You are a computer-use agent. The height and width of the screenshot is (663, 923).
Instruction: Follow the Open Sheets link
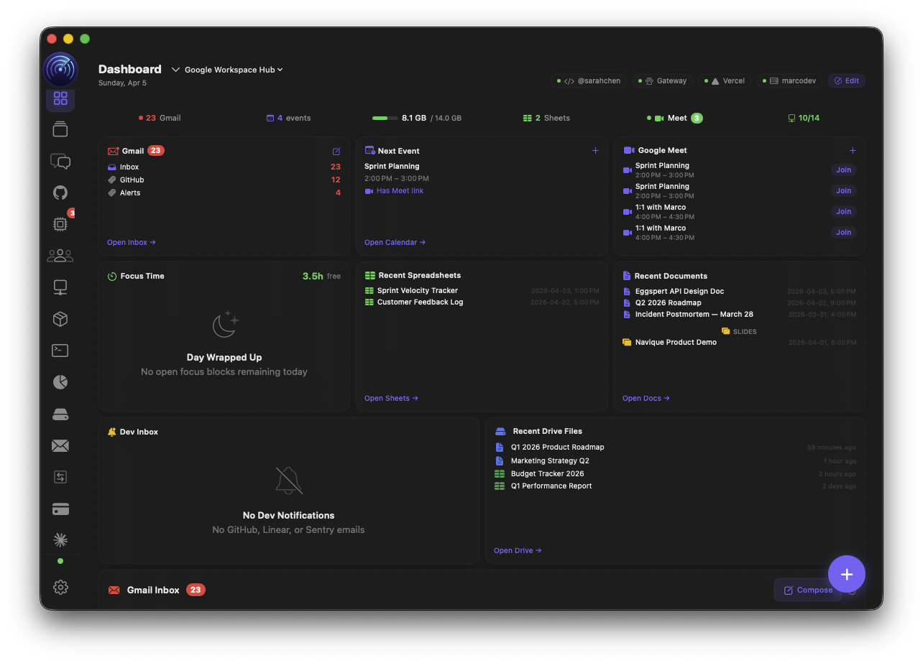point(392,399)
